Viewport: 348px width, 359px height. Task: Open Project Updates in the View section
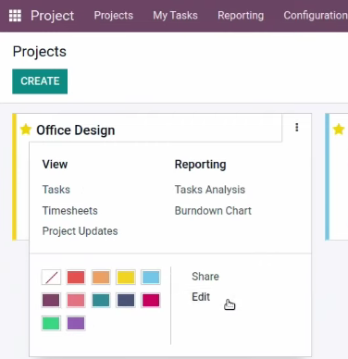(x=80, y=231)
